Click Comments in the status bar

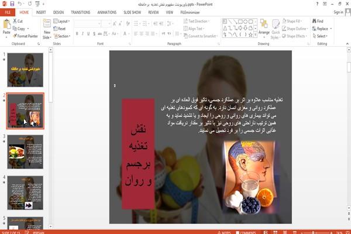[x=246, y=232]
